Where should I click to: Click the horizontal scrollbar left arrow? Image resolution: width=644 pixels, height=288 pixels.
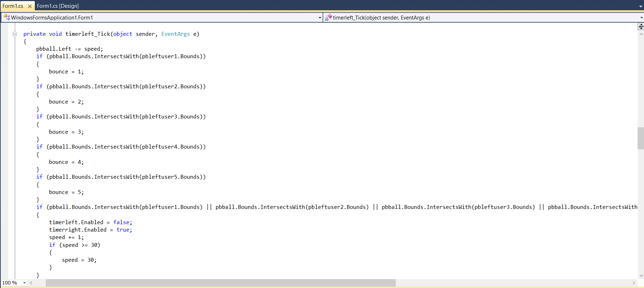31,283
